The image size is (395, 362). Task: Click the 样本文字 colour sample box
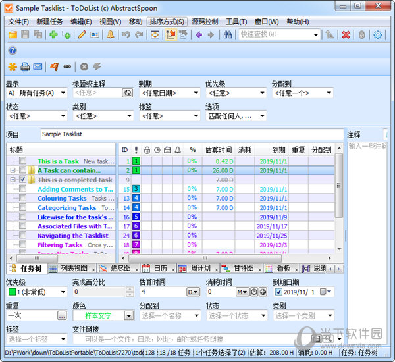[x=98, y=315]
